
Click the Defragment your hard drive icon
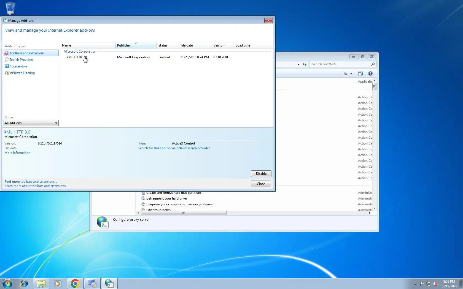coord(143,198)
